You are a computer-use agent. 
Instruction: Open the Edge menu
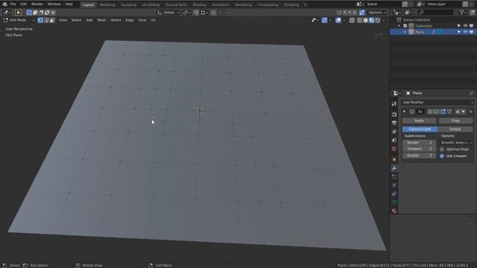pyautogui.click(x=130, y=20)
